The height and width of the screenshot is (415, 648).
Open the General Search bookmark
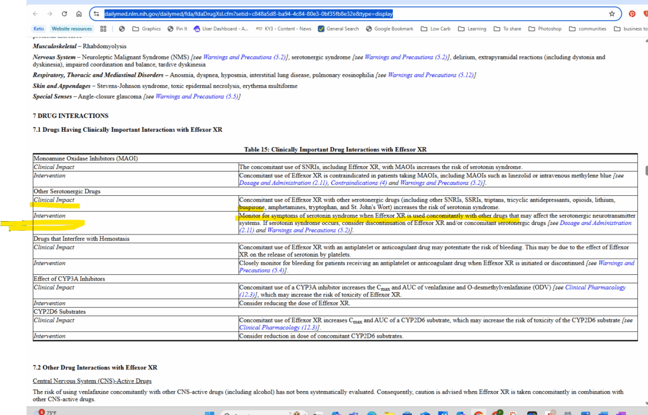(x=339, y=29)
